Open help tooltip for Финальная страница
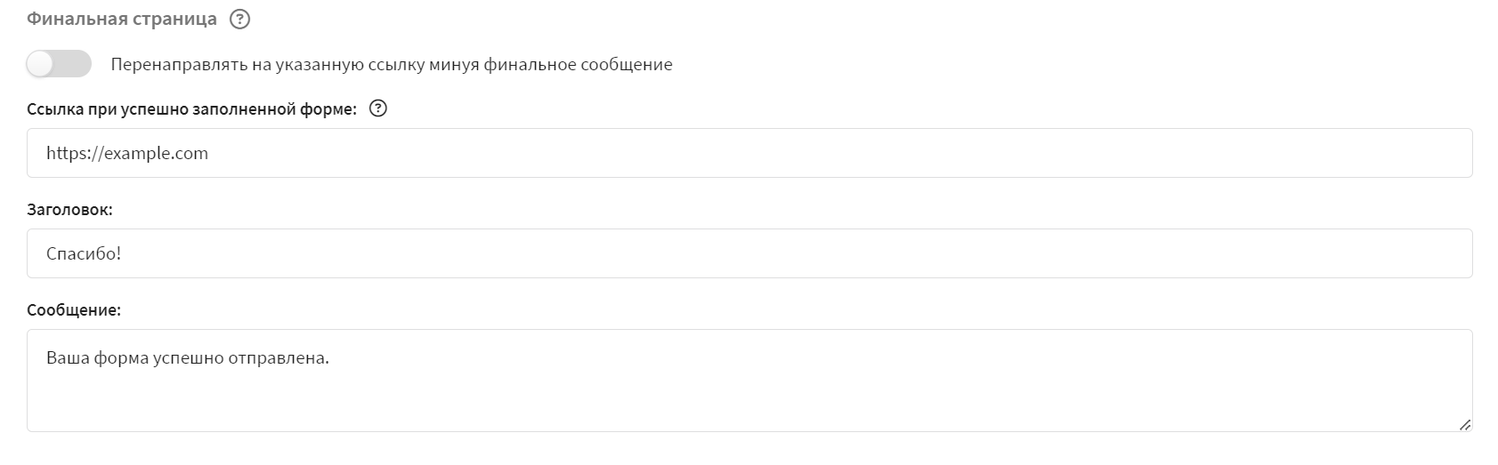The width and height of the screenshot is (1498, 465). coord(239,20)
